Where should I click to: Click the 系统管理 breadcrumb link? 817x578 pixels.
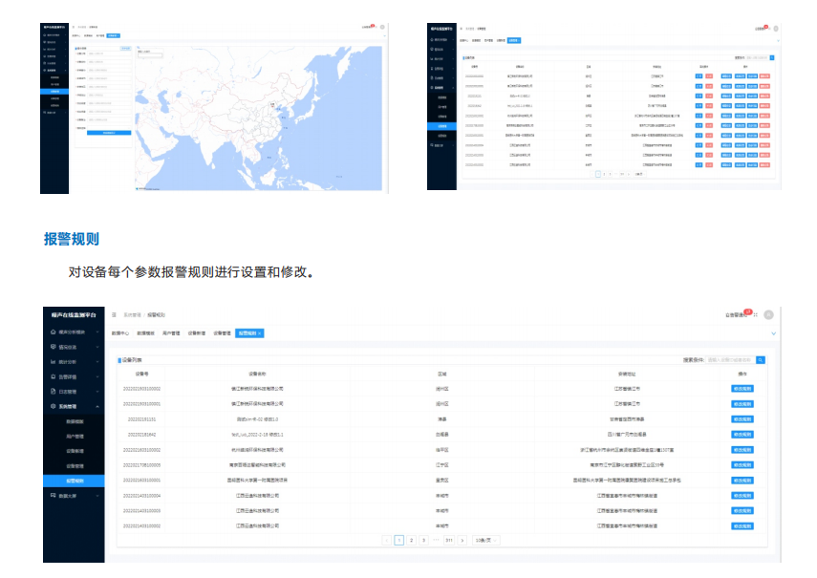click(x=132, y=315)
